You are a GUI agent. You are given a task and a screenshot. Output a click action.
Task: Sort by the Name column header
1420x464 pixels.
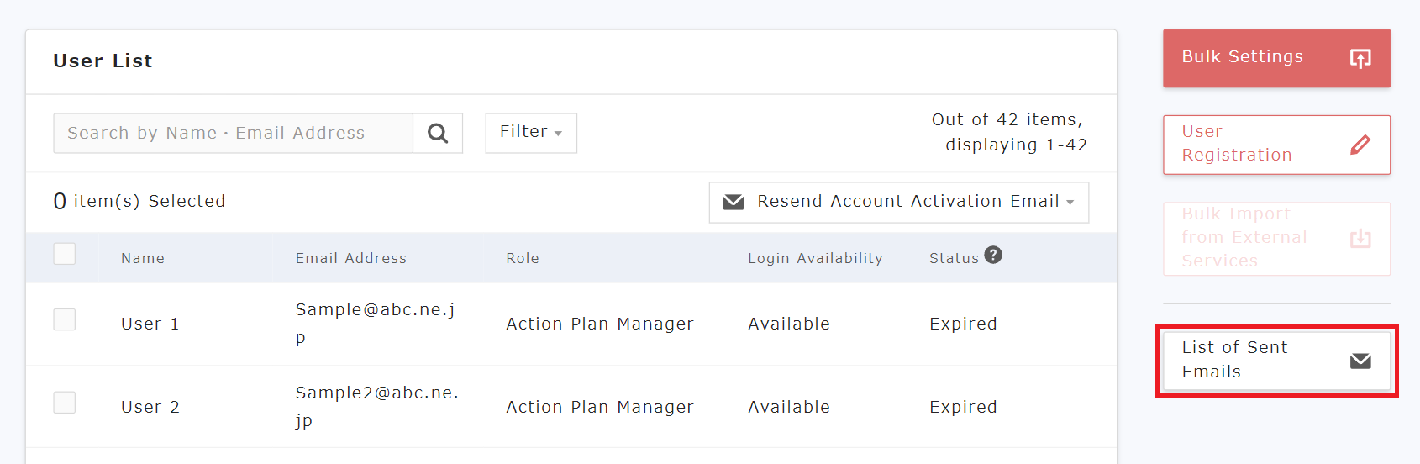pos(143,258)
